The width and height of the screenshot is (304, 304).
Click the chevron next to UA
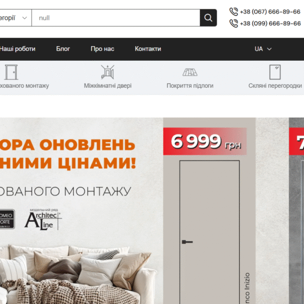[x=269, y=49]
